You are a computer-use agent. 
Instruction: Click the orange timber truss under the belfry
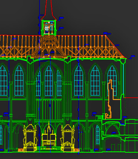click(x=49, y=47)
